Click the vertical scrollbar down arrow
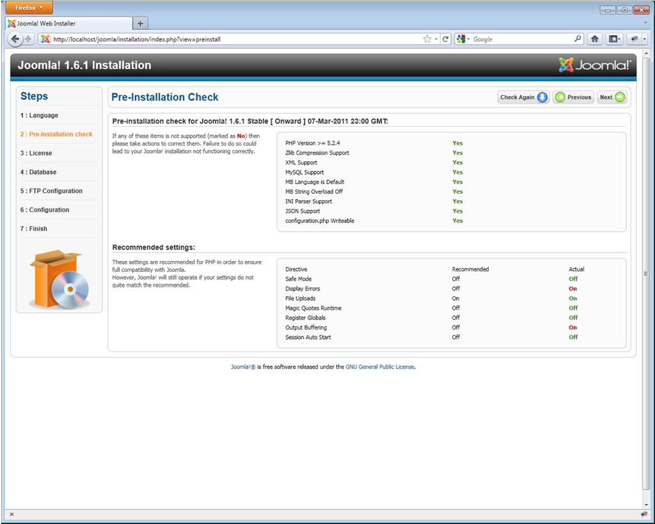The image size is (655, 524). [646, 505]
